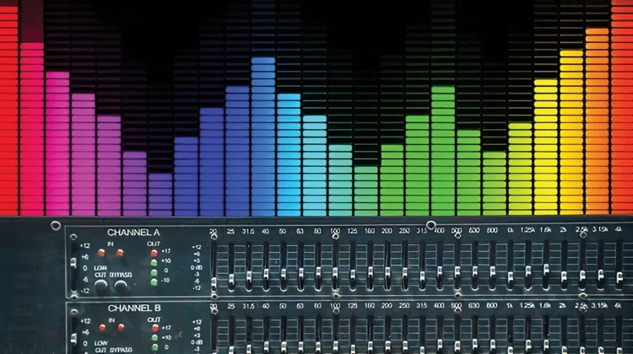Toggle Channel A BYPASS knob
Screen dimensions: 633x354
(x=121, y=287)
